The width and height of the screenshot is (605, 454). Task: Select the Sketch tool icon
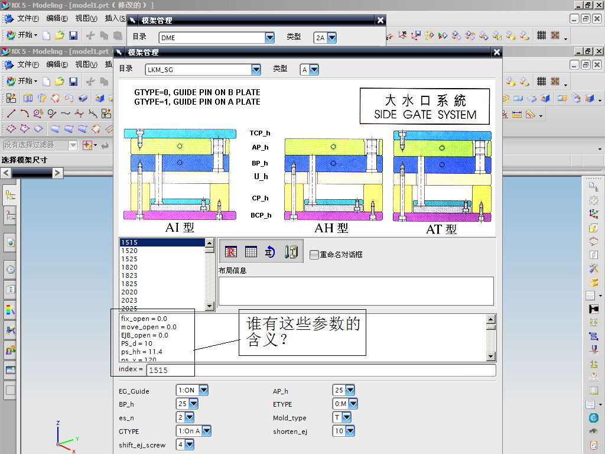[x=11, y=98]
